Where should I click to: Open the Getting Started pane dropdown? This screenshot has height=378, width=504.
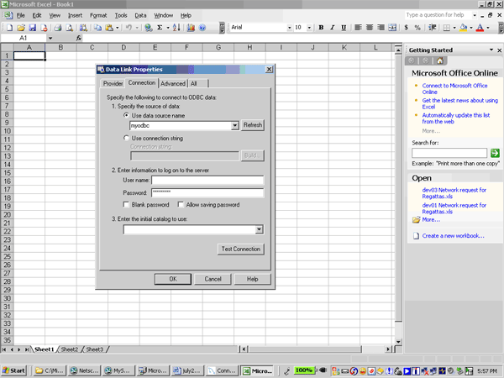(491, 50)
